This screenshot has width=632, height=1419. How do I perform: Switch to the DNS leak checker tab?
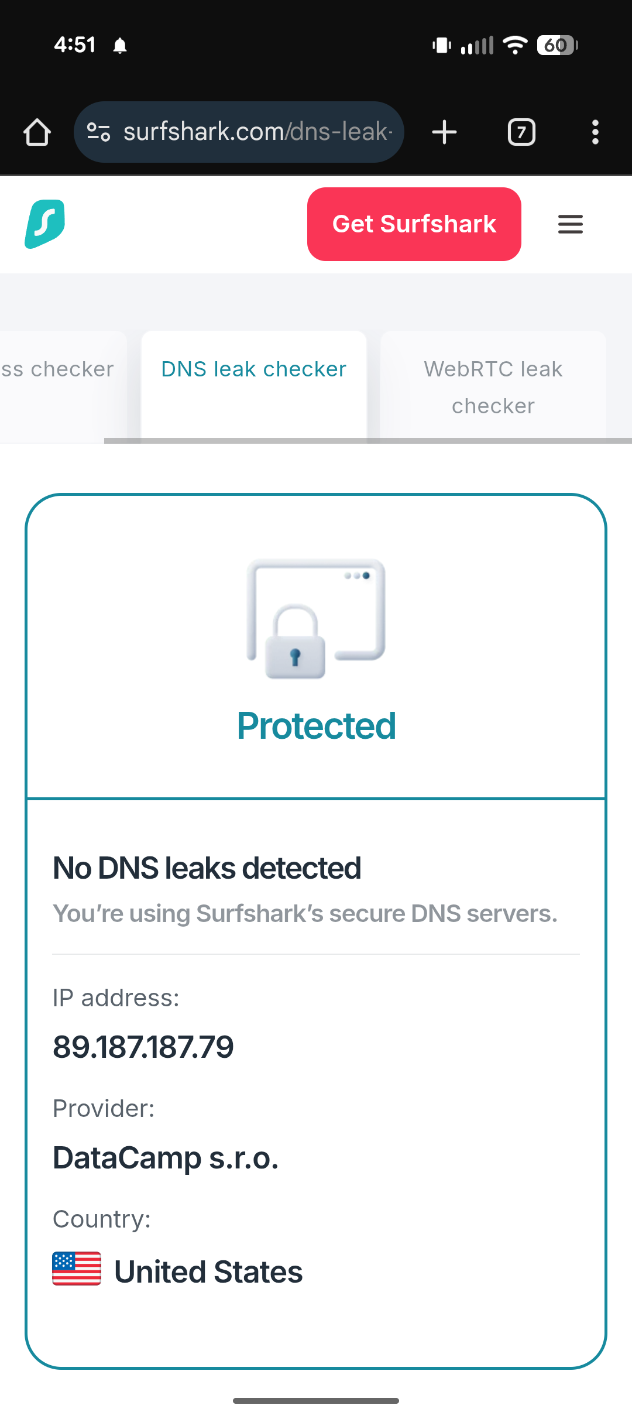point(253,370)
